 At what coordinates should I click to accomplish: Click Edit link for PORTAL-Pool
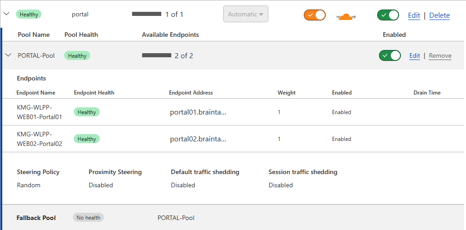pos(415,56)
